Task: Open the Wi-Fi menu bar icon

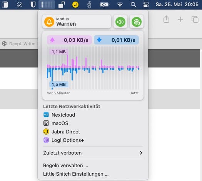Action: (x=120, y=5)
